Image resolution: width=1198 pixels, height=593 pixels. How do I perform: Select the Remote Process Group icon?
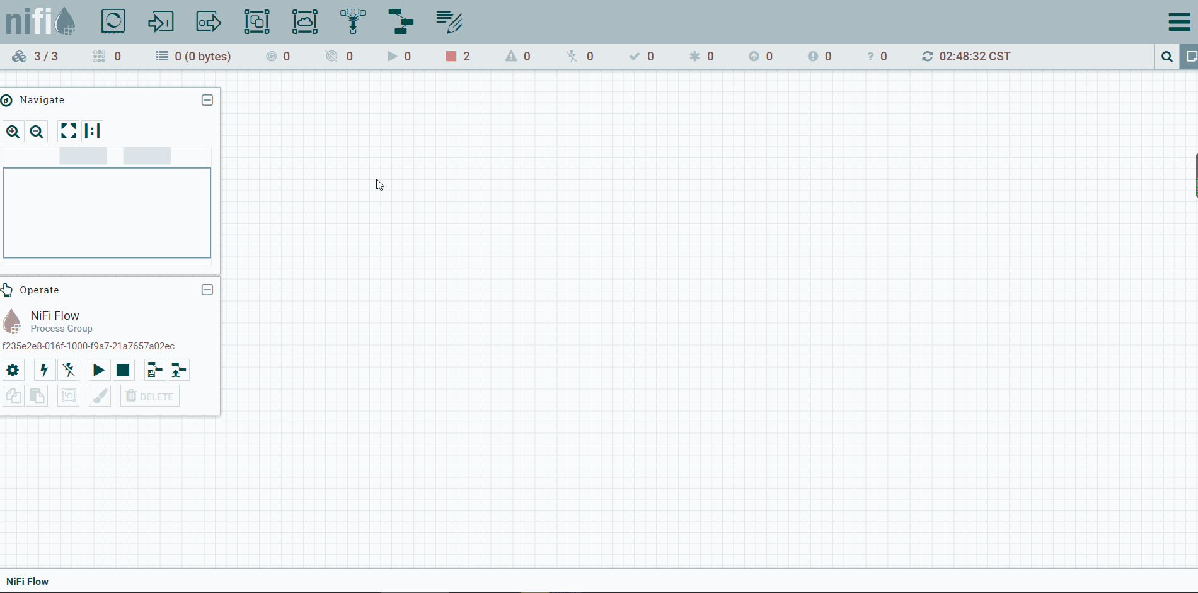pos(304,21)
